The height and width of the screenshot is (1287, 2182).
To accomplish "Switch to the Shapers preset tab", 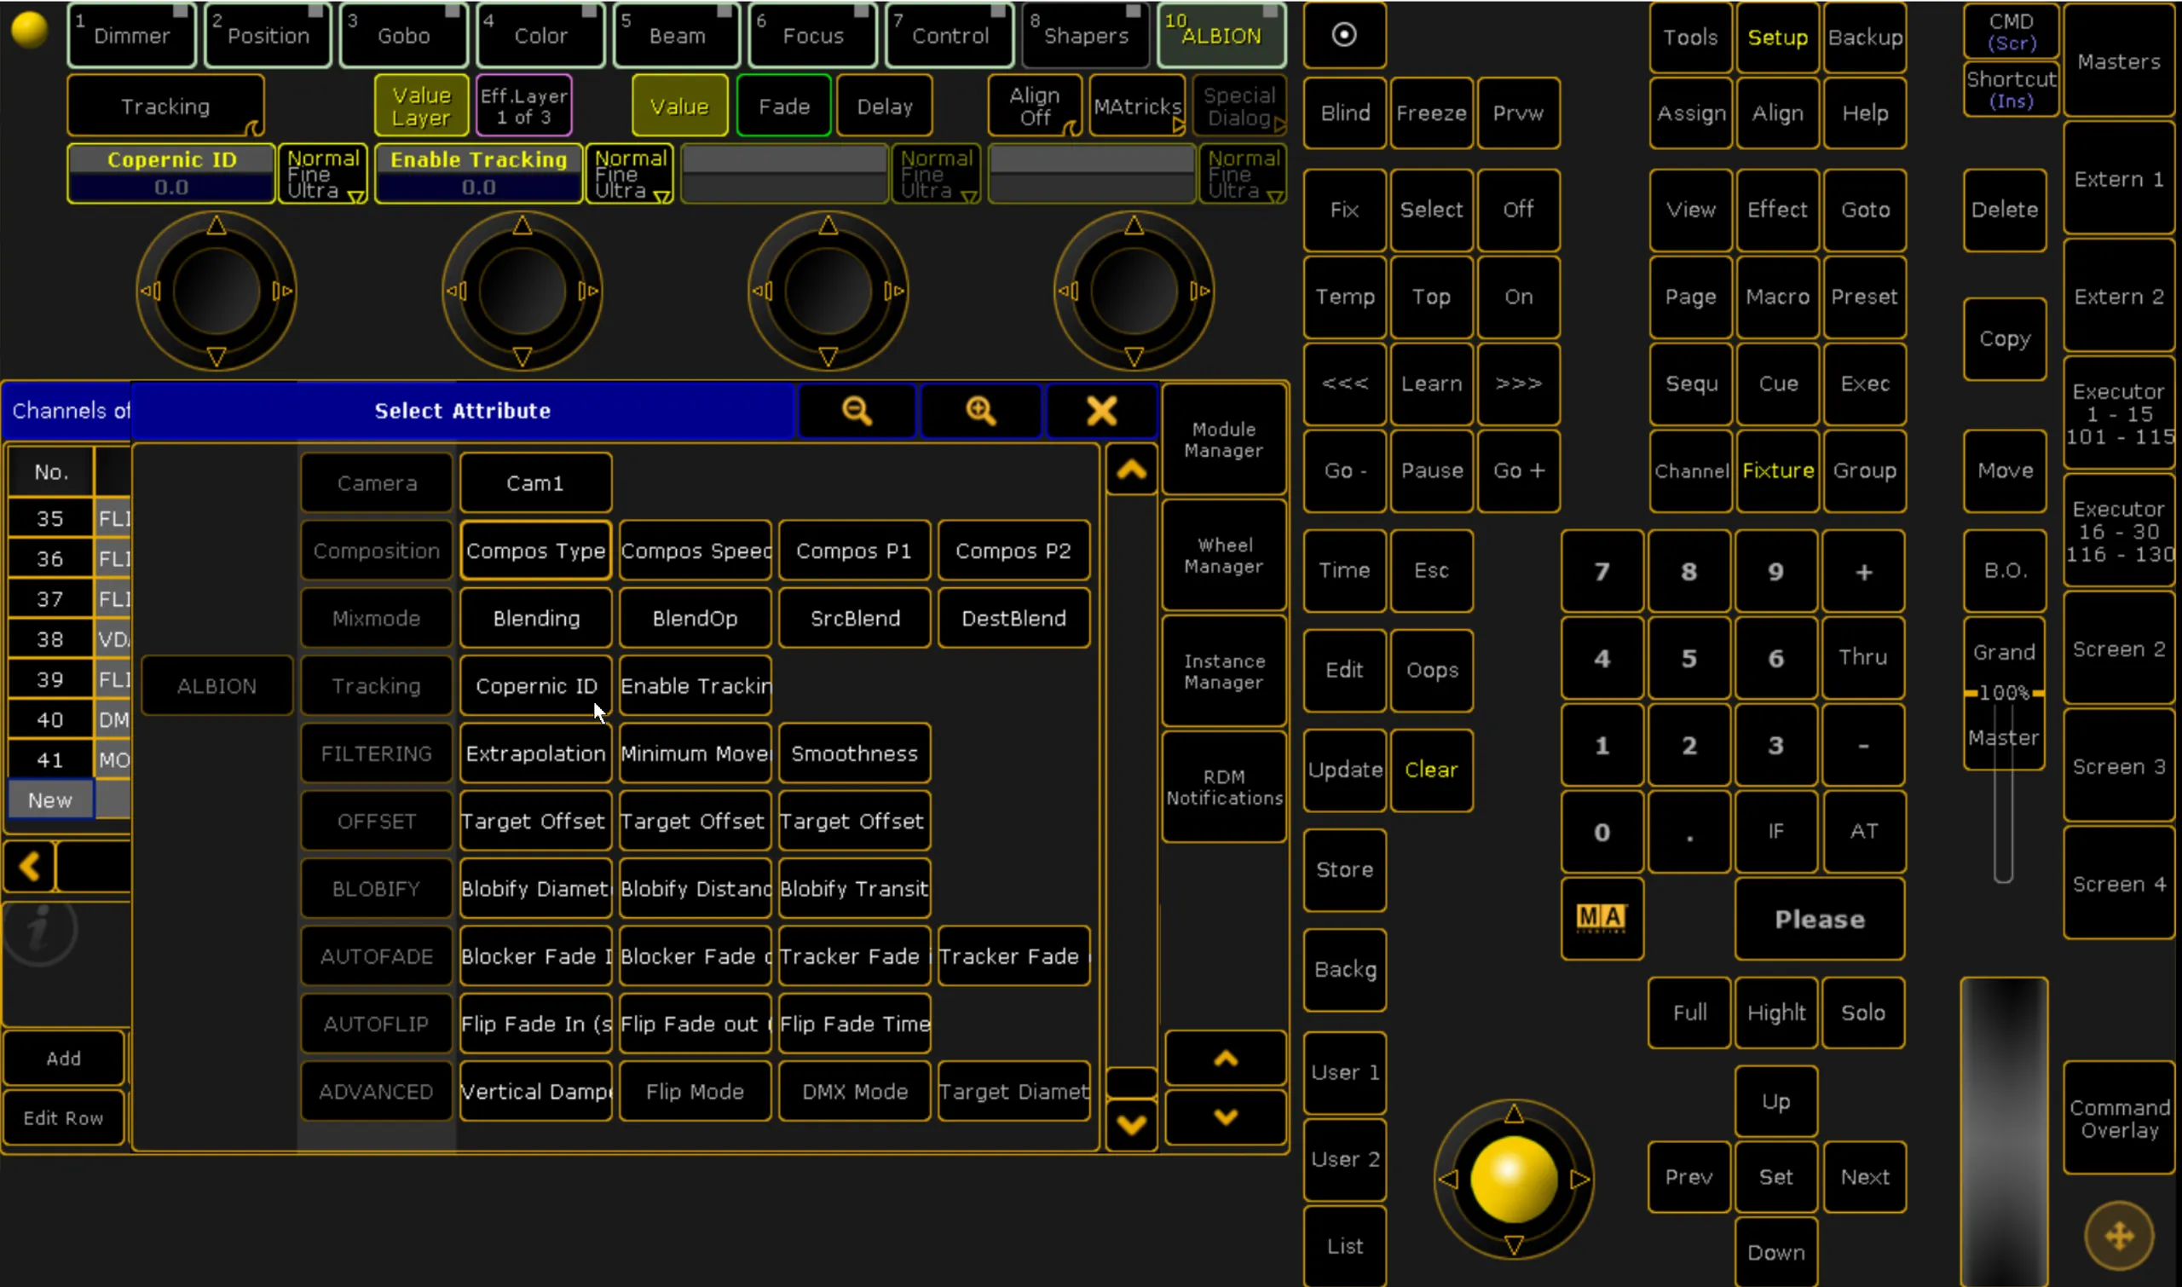I will [x=1086, y=35].
